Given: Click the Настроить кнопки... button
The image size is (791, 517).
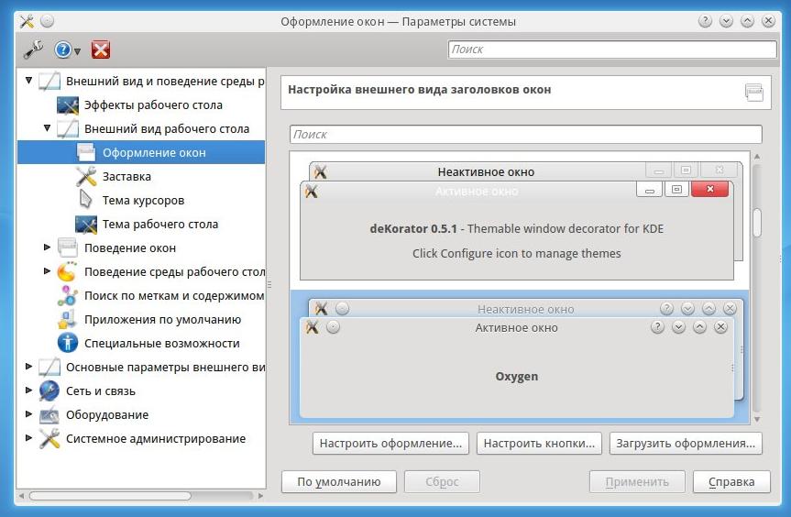Looking at the screenshot, I should [539, 444].
